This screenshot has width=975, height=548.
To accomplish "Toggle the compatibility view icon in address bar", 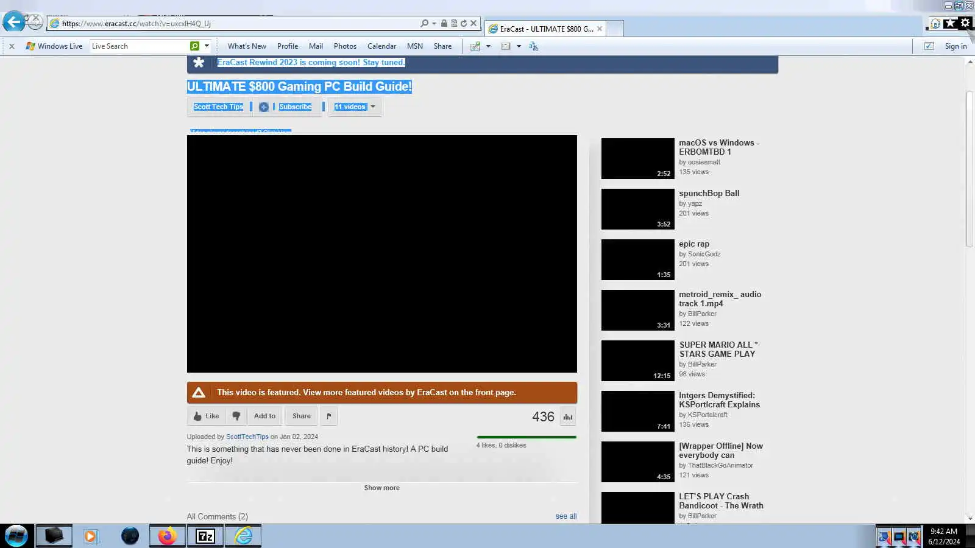I will pyautogui.click(x=454, y=24).
